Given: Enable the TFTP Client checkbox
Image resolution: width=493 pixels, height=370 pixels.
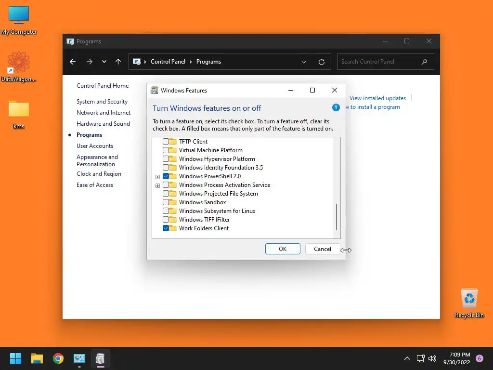Looking at the screenshot, I should point(166,142).
